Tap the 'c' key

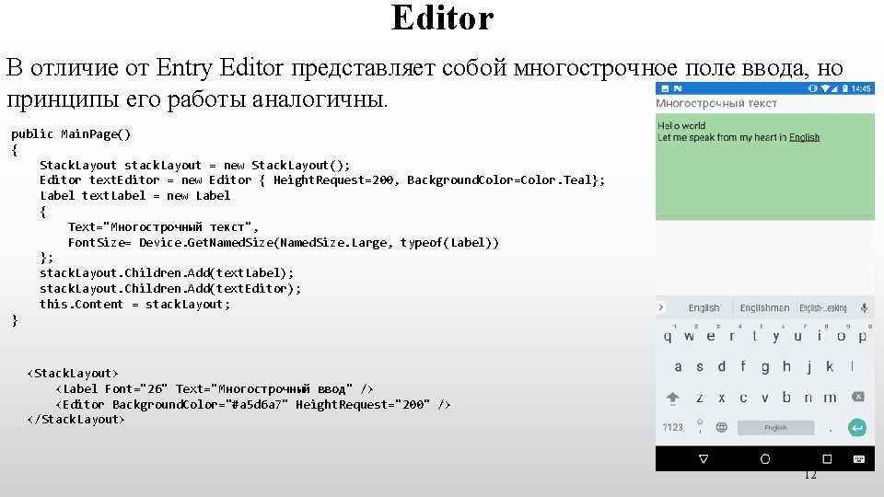click(x=743, y=398)
